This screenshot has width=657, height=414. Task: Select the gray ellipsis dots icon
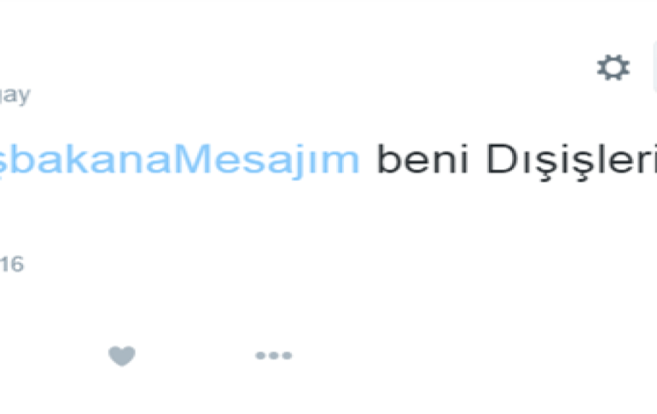tap(274, 355)
